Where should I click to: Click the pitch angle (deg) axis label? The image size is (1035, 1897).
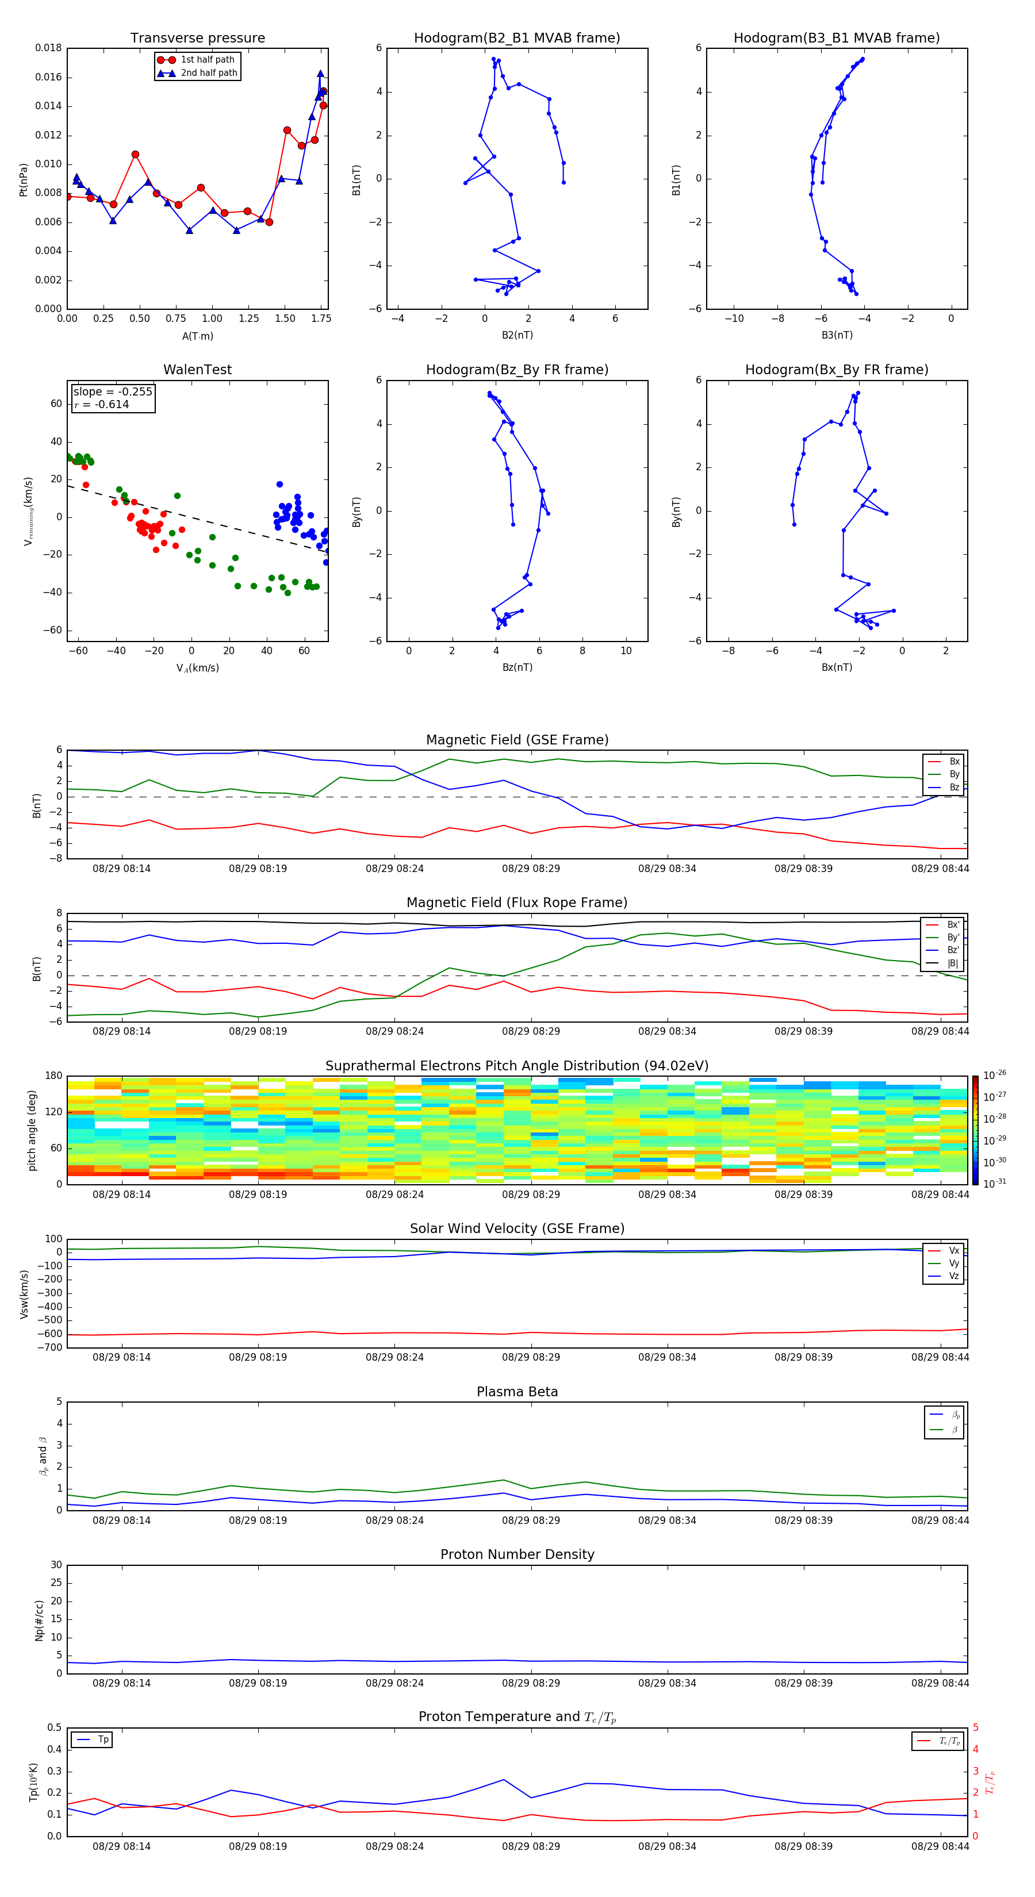(x=32, y=1130)
